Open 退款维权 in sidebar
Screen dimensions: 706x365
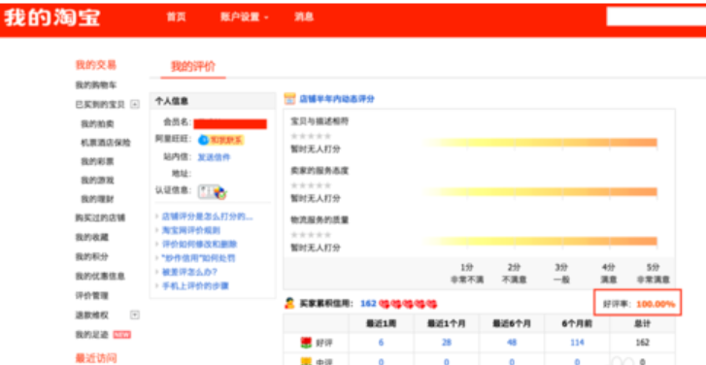92,315
